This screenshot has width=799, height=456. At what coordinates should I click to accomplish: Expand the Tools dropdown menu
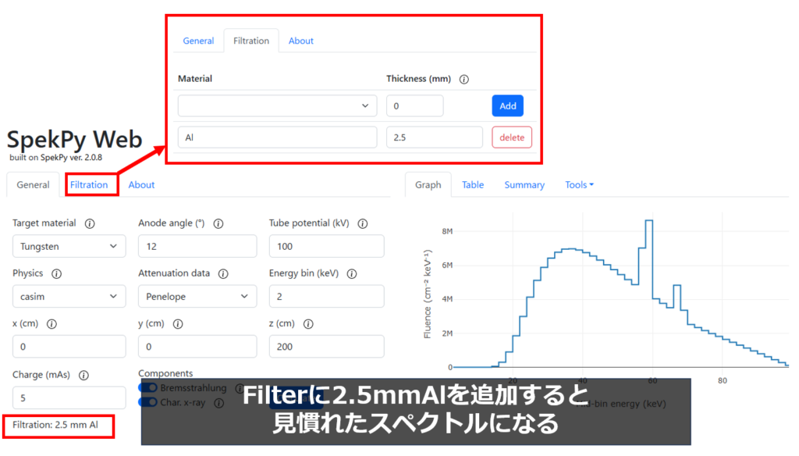580,184
